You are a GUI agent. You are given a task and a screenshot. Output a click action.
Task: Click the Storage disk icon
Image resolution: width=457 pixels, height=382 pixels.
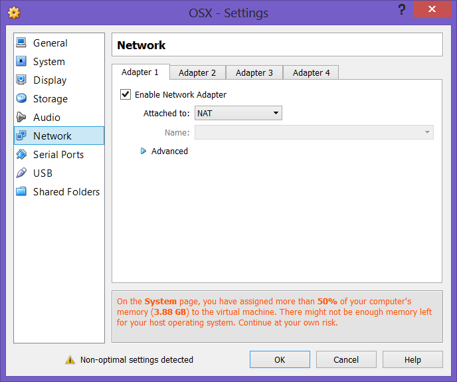coord(21,98)
